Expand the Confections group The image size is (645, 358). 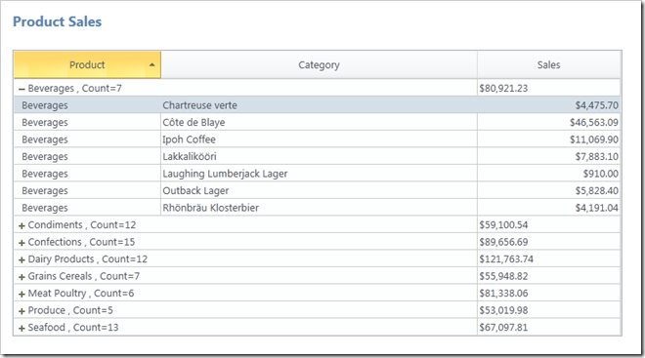[21, 243]
